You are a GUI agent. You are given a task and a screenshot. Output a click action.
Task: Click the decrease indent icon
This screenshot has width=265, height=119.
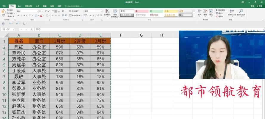(63, 15)
